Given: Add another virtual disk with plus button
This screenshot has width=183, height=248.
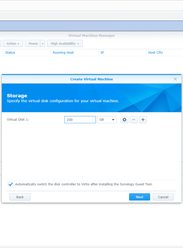Looking at the screenshot, I should [143, 120].
